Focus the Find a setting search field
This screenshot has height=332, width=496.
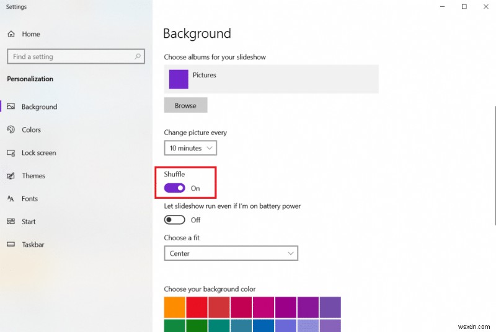(76, 56)
